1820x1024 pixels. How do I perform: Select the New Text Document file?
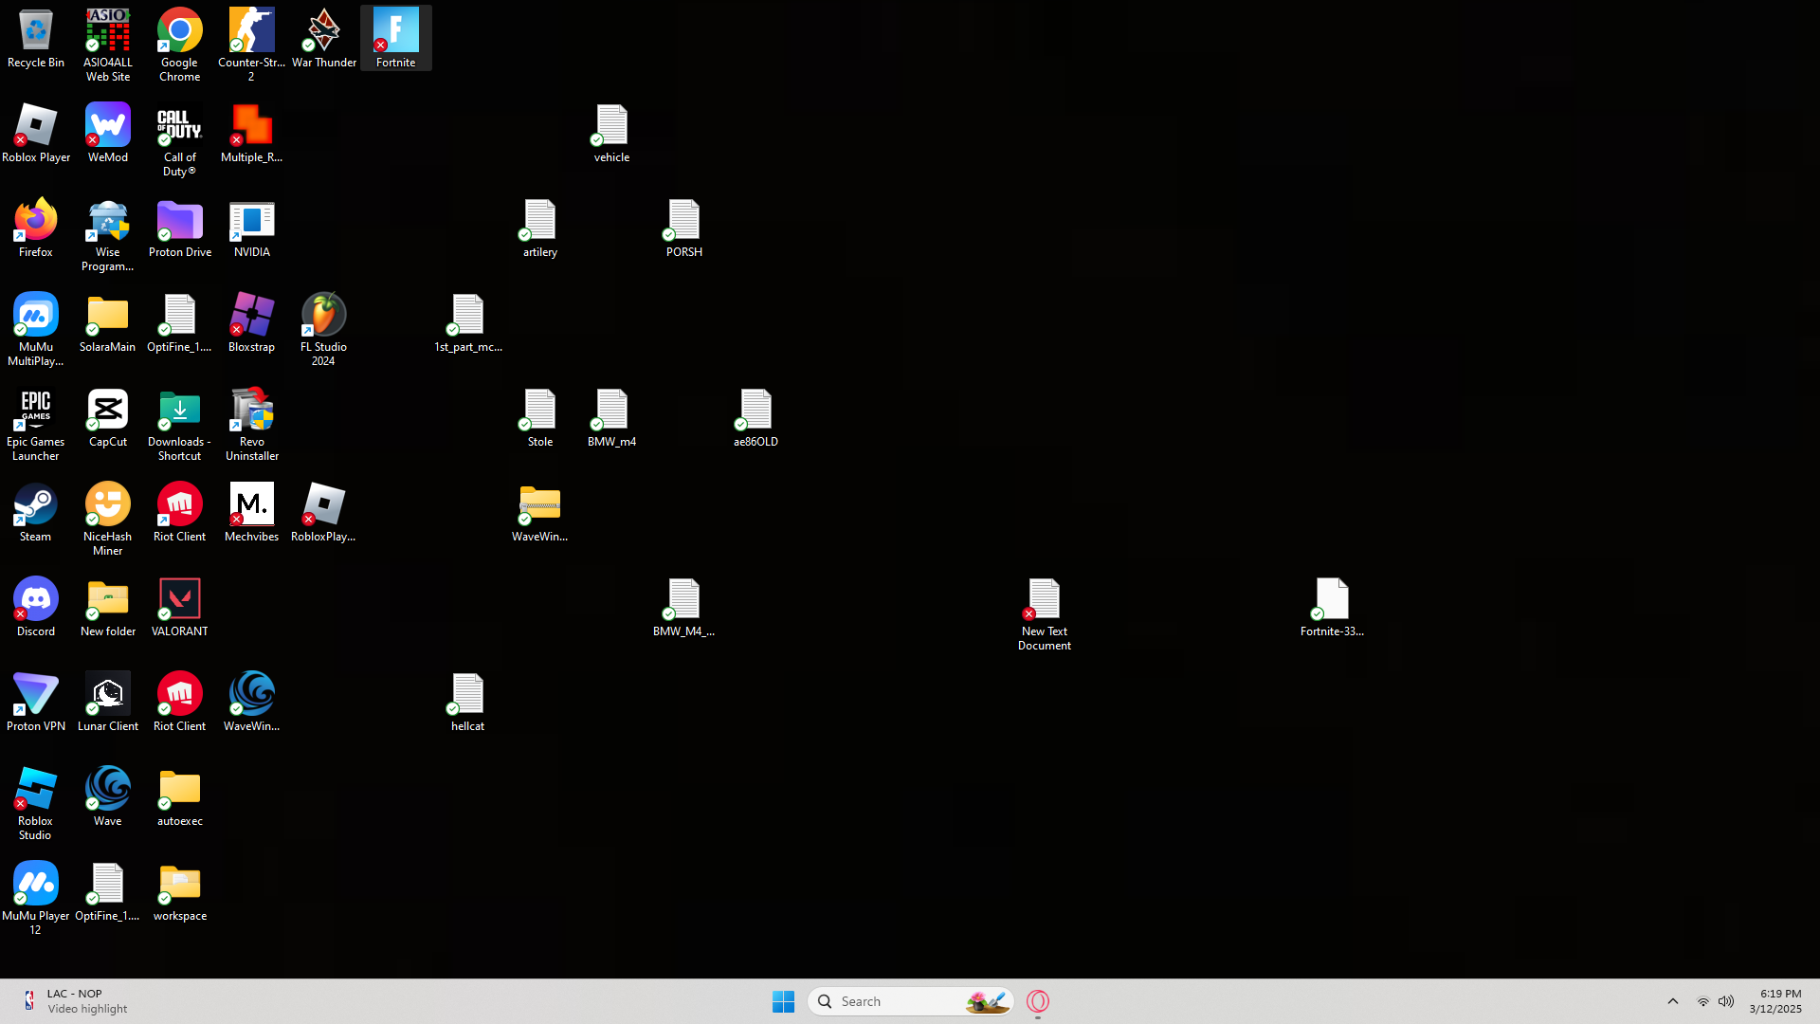coord(1044,614)
